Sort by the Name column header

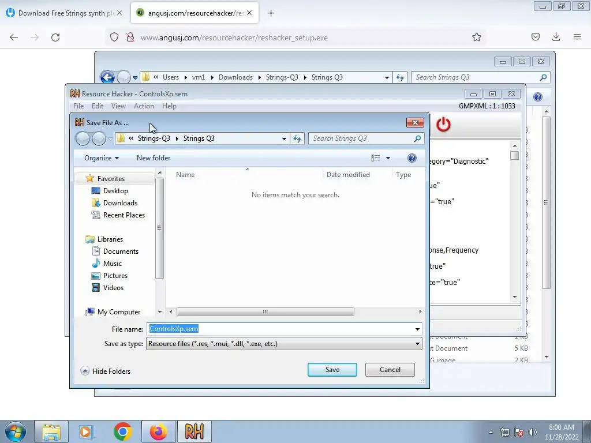[185, 174]
